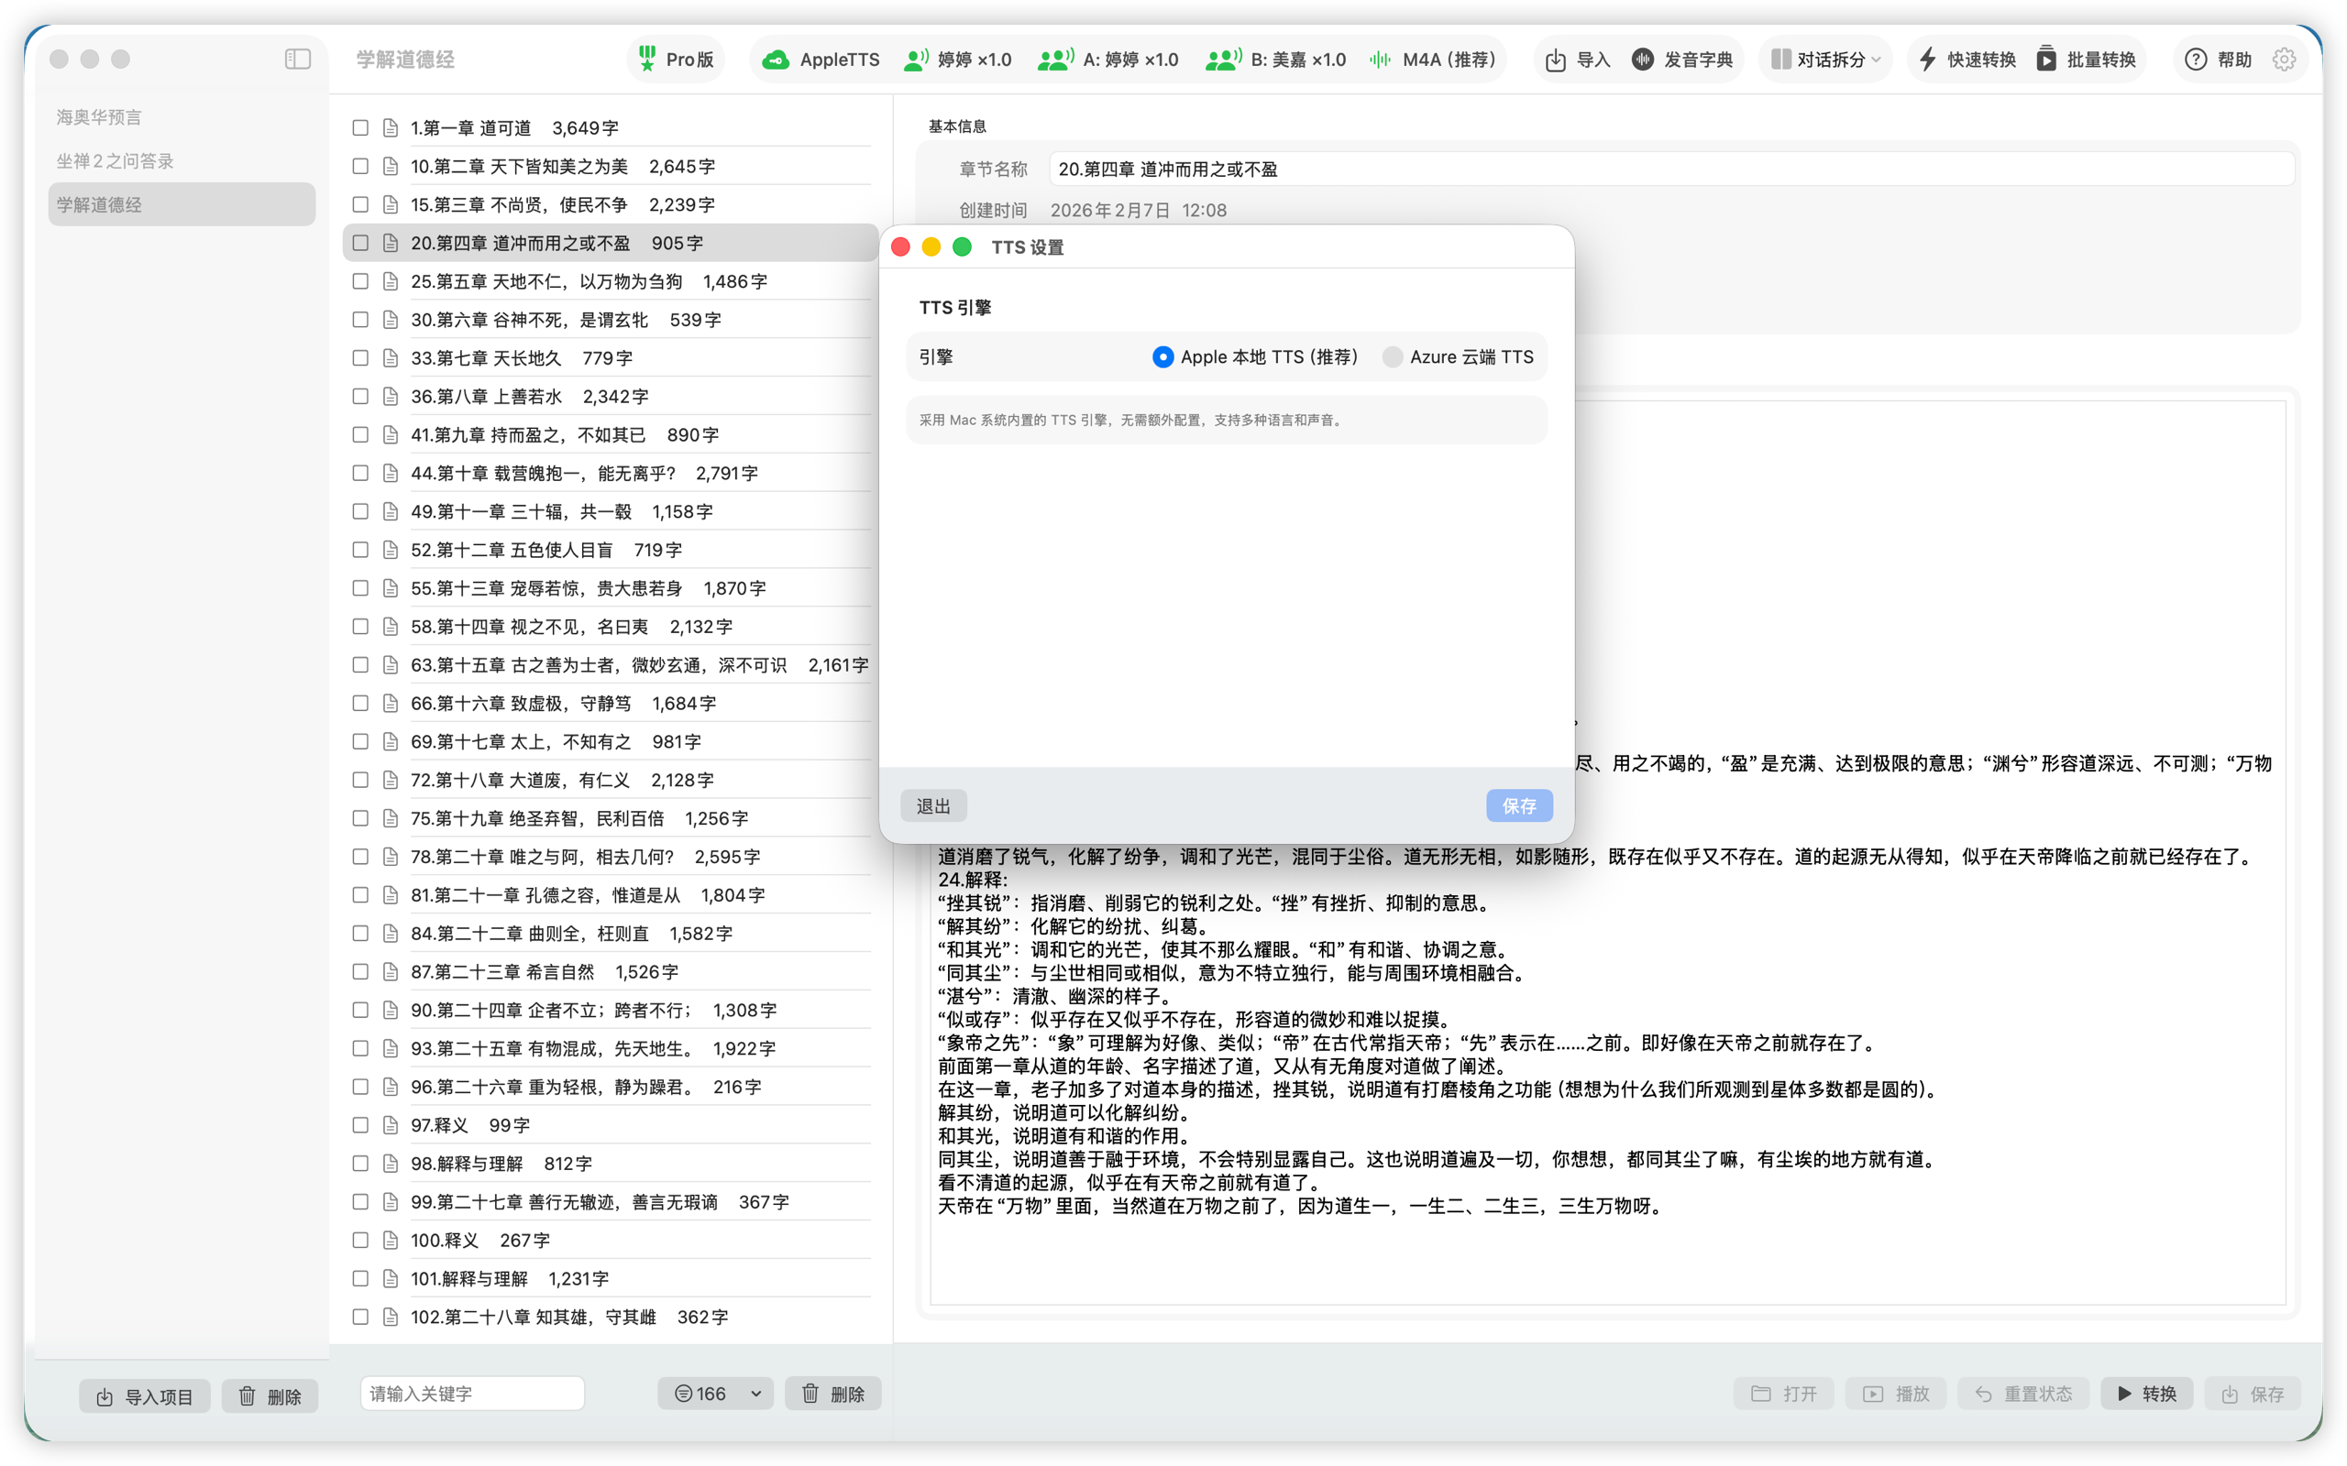Click document icon of 100.释义
Image resolution: width=2347 pixels, height=1466 pixels.
(391, 1240)
